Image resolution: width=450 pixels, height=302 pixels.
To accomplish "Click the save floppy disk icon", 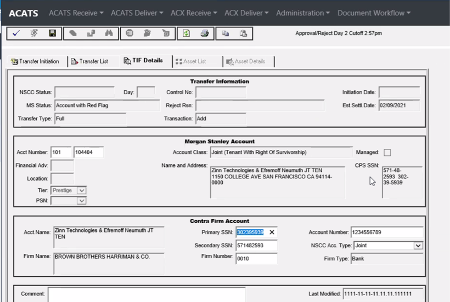I will tap(52, 33).
